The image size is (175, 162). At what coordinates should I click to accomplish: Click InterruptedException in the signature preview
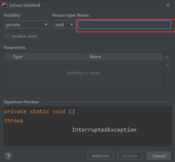point(104,130)
